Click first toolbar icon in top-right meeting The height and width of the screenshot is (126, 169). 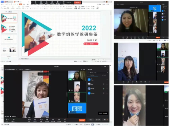(x=123, y=37)
